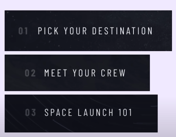Click streaked area below Space Launch 101 text
The image size is (176, 137).
tap(81, 124)
